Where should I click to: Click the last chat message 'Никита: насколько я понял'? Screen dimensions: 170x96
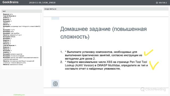[13, 65]
